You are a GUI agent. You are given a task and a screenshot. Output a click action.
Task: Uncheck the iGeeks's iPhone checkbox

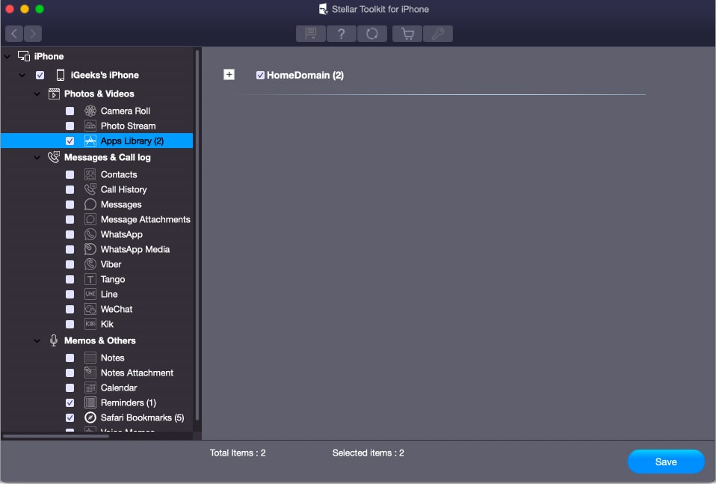(x=40, y=75)
